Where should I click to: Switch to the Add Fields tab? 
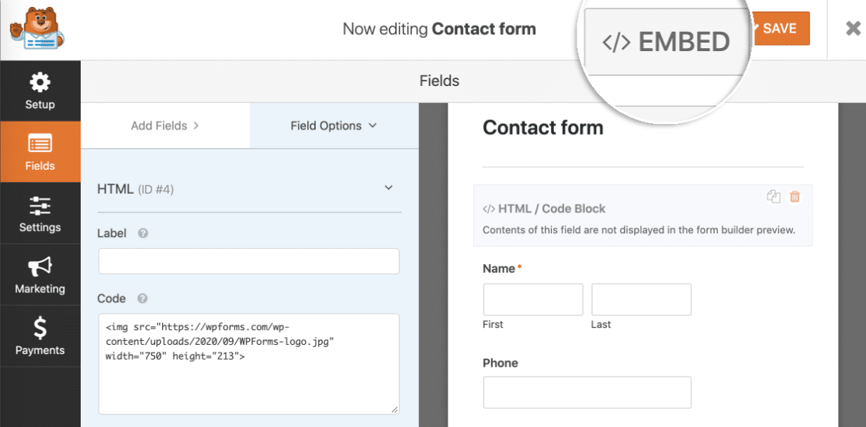point(165,126)
